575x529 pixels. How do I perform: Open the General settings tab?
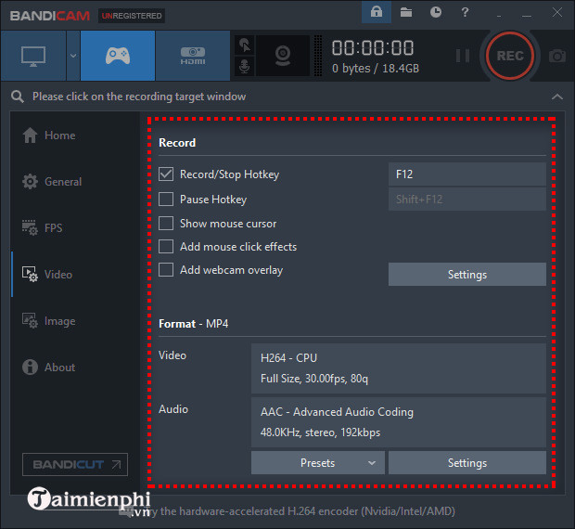[x=52, y=182]
